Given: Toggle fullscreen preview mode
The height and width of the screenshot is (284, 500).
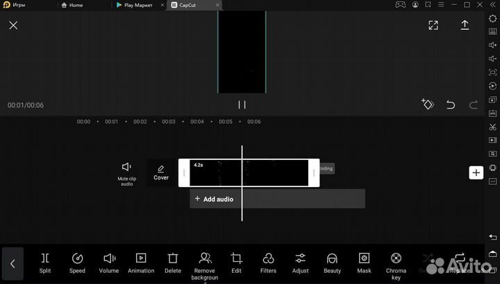Looking at the screenshot, I should [433, 25].
